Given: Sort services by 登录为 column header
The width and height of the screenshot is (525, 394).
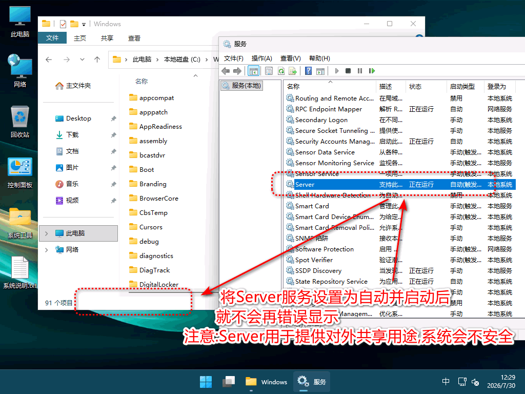Looking at the screenshot, I should (500, 86).
